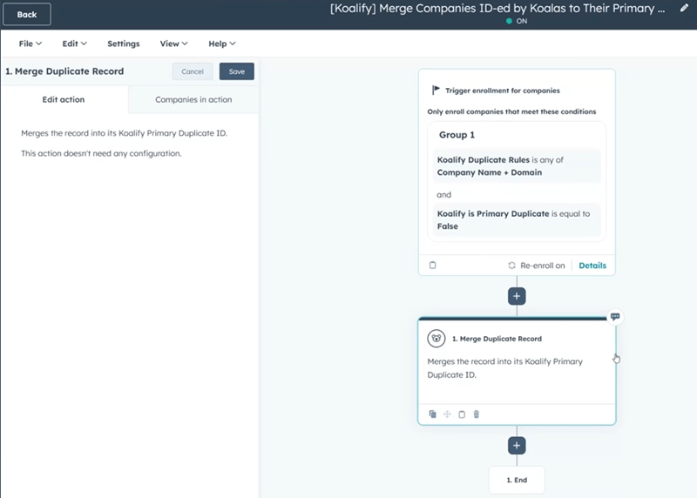
Task: Click the clipboard icon on trigger card
Action: click(x=432, y=266)
